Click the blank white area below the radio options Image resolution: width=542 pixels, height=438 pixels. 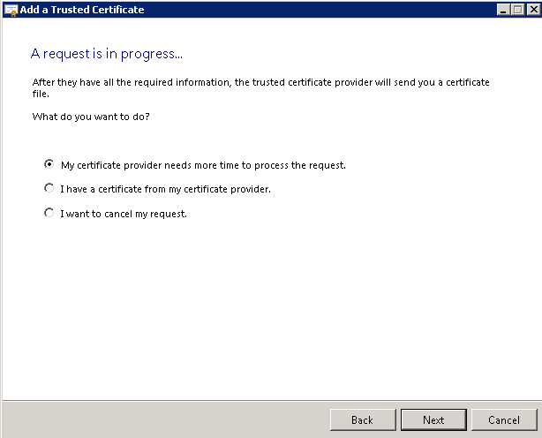265,309
